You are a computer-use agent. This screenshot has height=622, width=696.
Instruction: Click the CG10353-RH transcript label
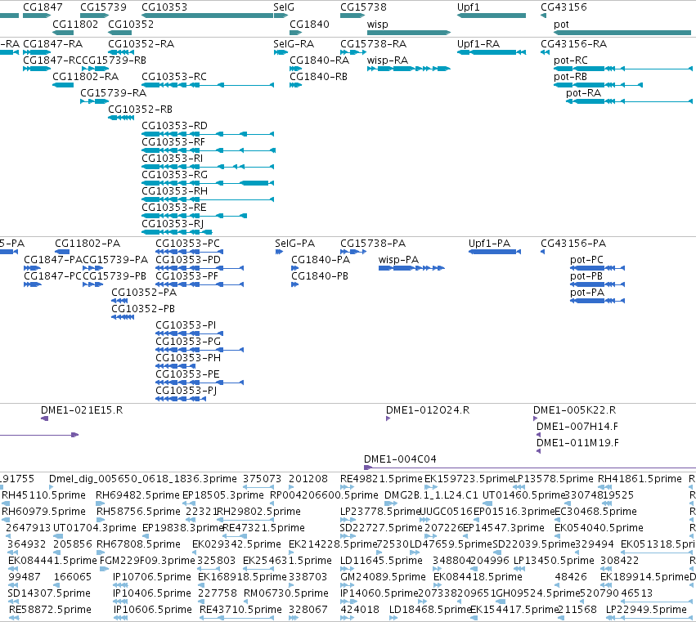tap(174, 191)
